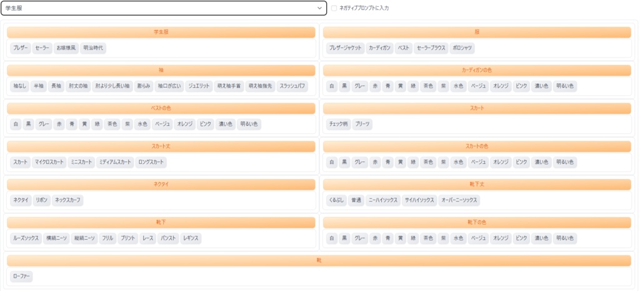This screenshot has height=291, width=640.
Task: Choose ピンク in カーディガンの色
Action: [521, 86]
